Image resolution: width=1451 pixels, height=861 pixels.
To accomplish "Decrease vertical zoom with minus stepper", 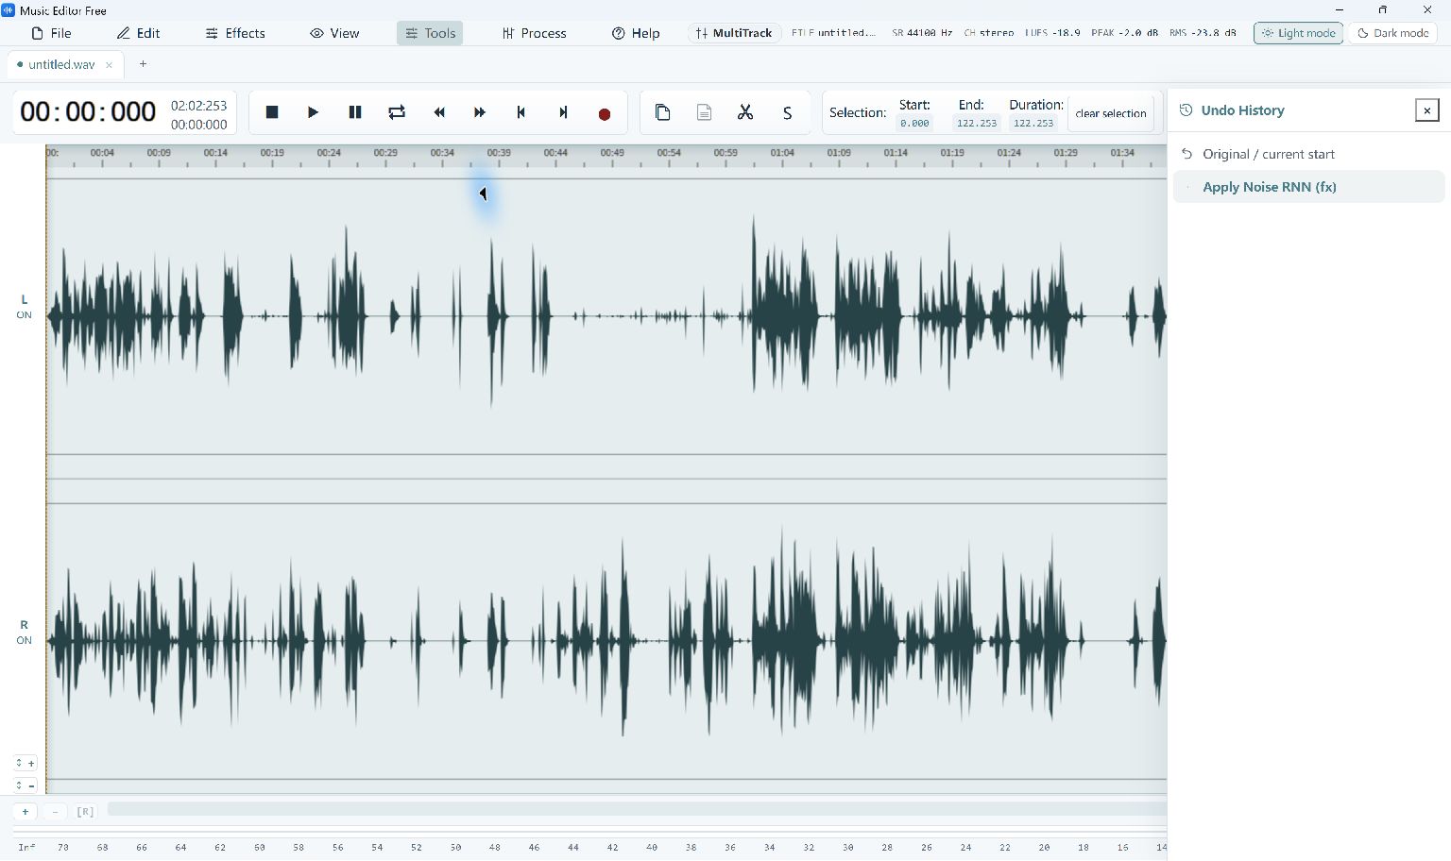I will 26,785.
